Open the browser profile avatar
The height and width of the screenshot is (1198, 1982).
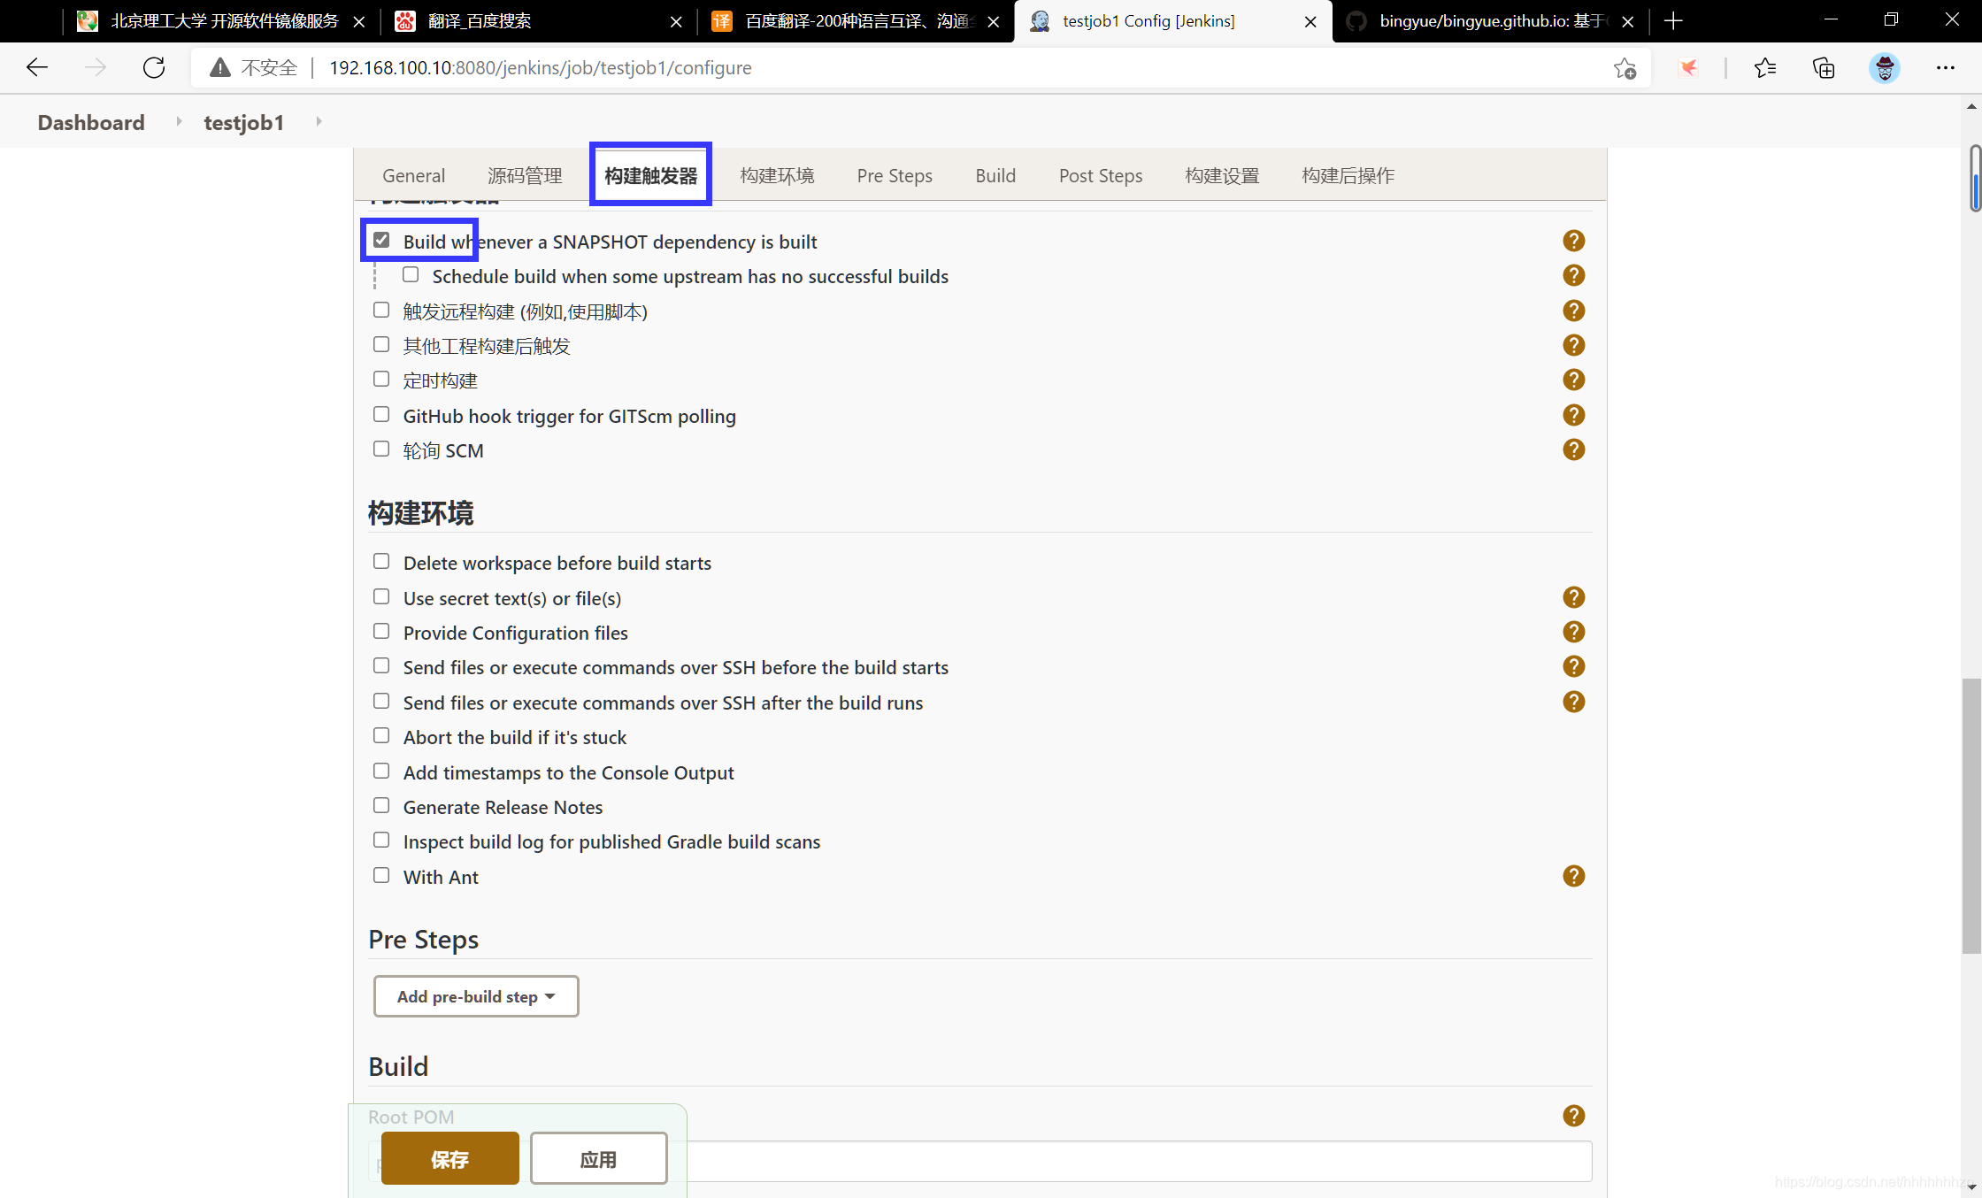coord(1885,68)
